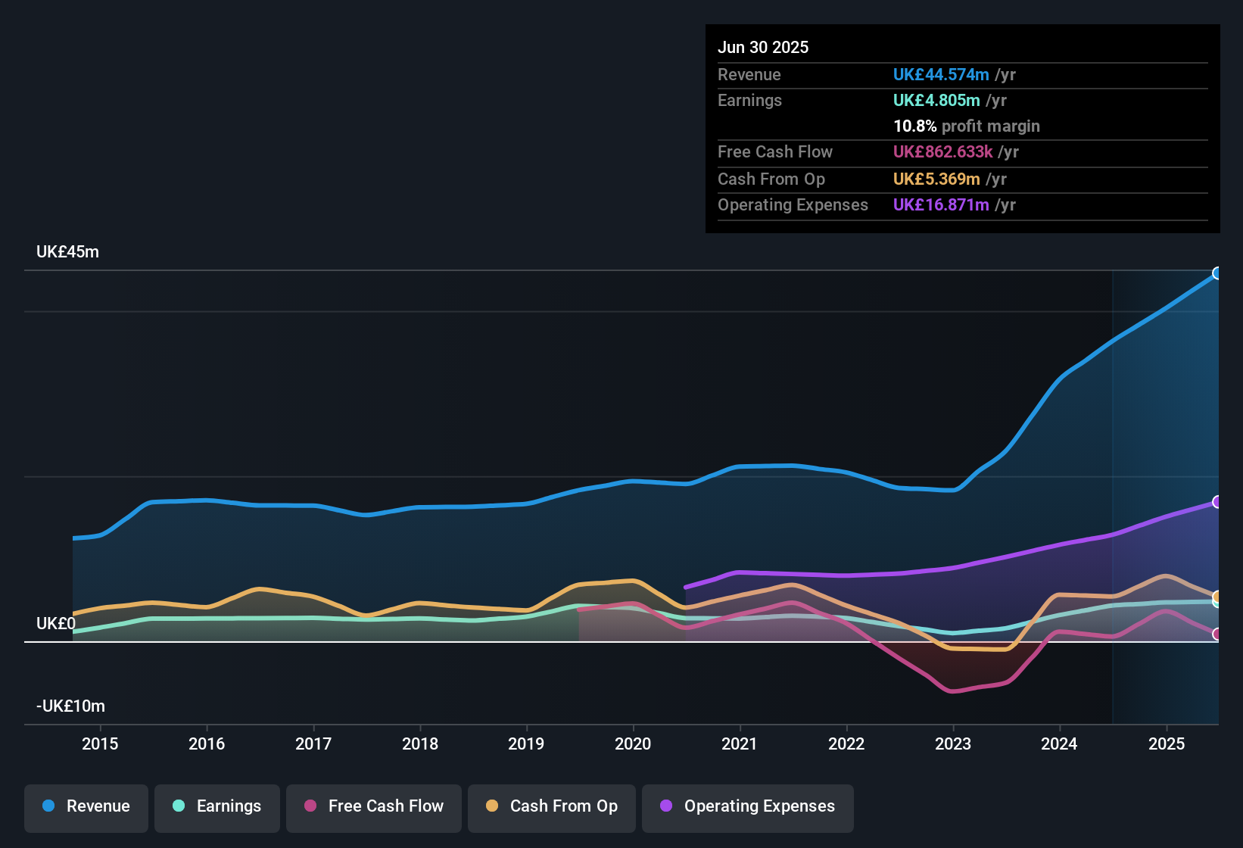The image size is (1243, 848).
Task: Toggle the Free Cash Flow series visibility
Action: pos(373,808)
